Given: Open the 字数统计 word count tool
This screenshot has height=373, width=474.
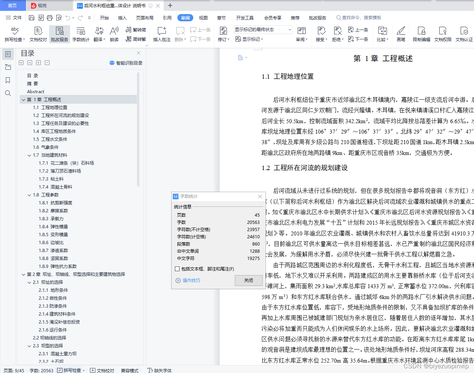Looking at the screenshot, I should click(x=81, y=34).
